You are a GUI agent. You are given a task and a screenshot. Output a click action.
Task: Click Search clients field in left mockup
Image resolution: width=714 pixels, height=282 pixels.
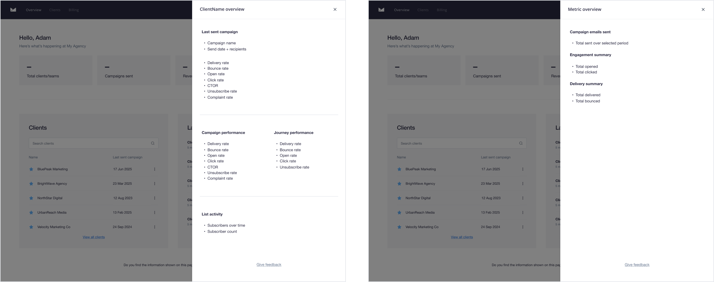pos(93,143)
